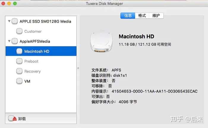Image resolution: width=208 pixels, height=128 pixels.
Task: Click the VM volume icon
Action: click(x=19, y=81)
